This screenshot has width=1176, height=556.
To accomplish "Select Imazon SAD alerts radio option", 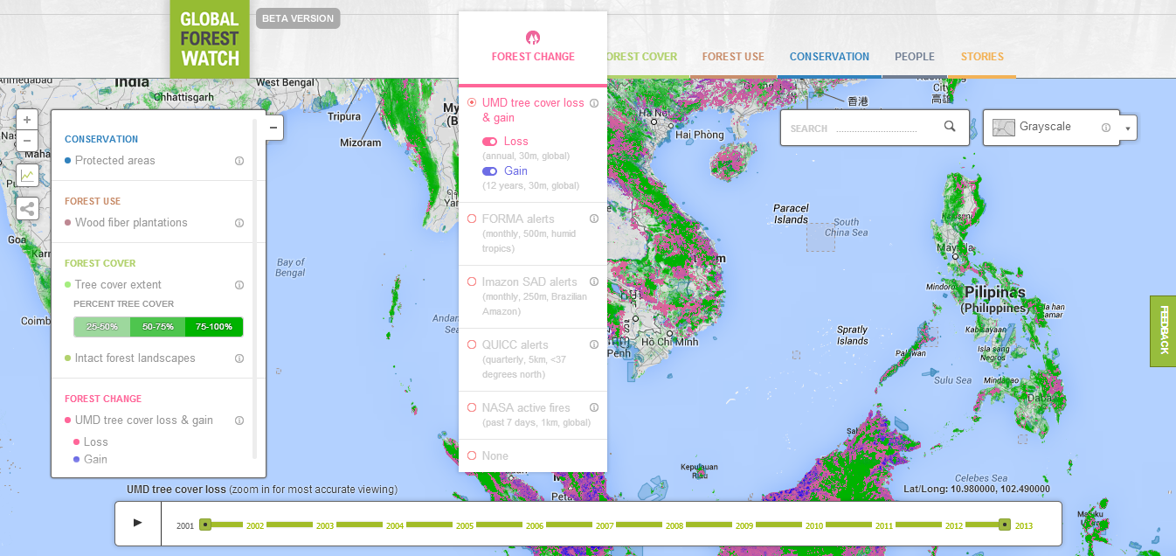I will (x=472, y=282).
